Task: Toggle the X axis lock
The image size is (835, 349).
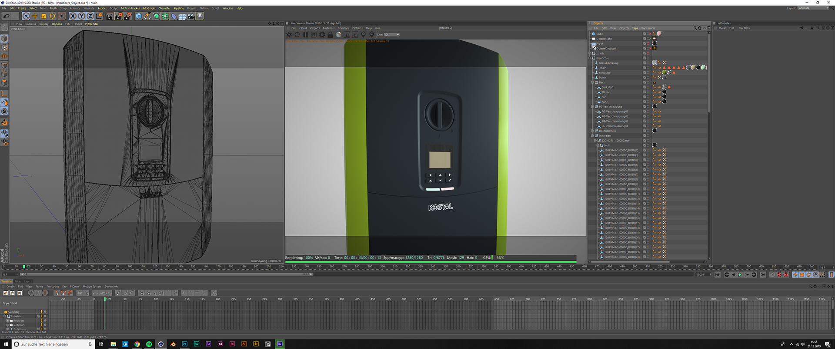Action: click(x=73, y=16)
